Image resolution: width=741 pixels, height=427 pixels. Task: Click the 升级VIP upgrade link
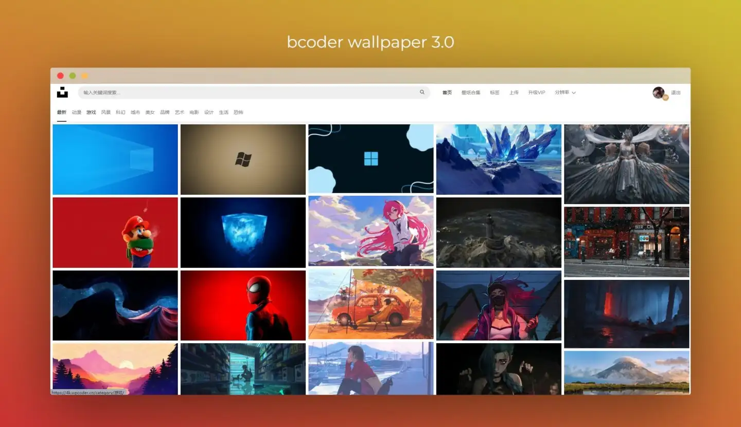pos(536,92)
